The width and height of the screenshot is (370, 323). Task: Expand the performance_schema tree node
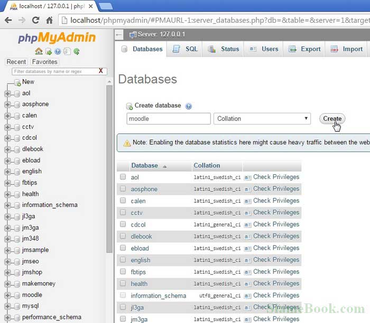(7, 318)
